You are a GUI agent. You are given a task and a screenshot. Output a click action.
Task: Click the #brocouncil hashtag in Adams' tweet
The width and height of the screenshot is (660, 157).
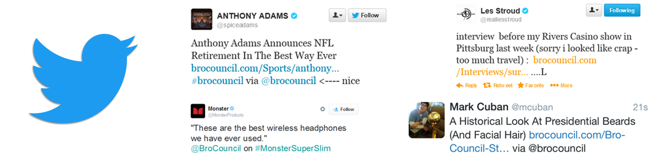click(x=217, y=81)
